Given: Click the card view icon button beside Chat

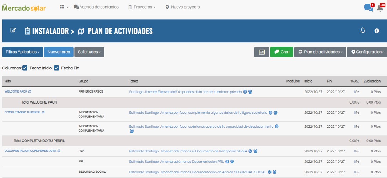Looking at the screenshot, I should pos(262,52).
